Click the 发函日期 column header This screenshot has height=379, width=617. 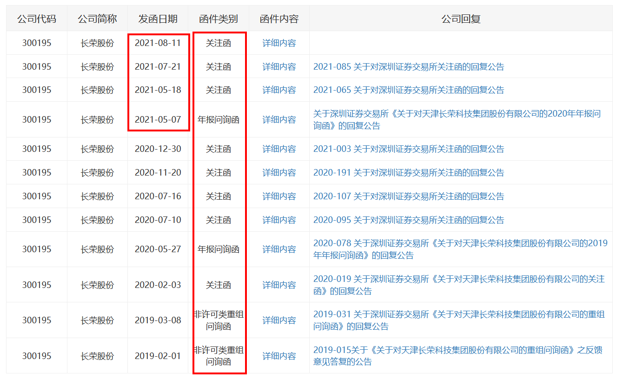click(158, 19)
